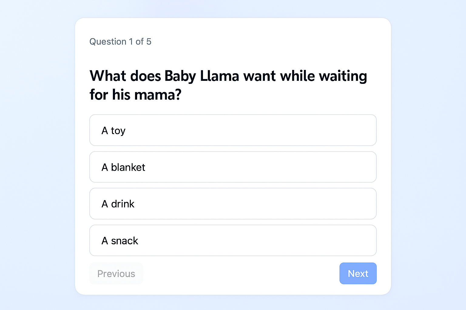Answer the question with 'A drink'
Image resolution: width=466 pixels, height=310 pixels.
point(233,204)
